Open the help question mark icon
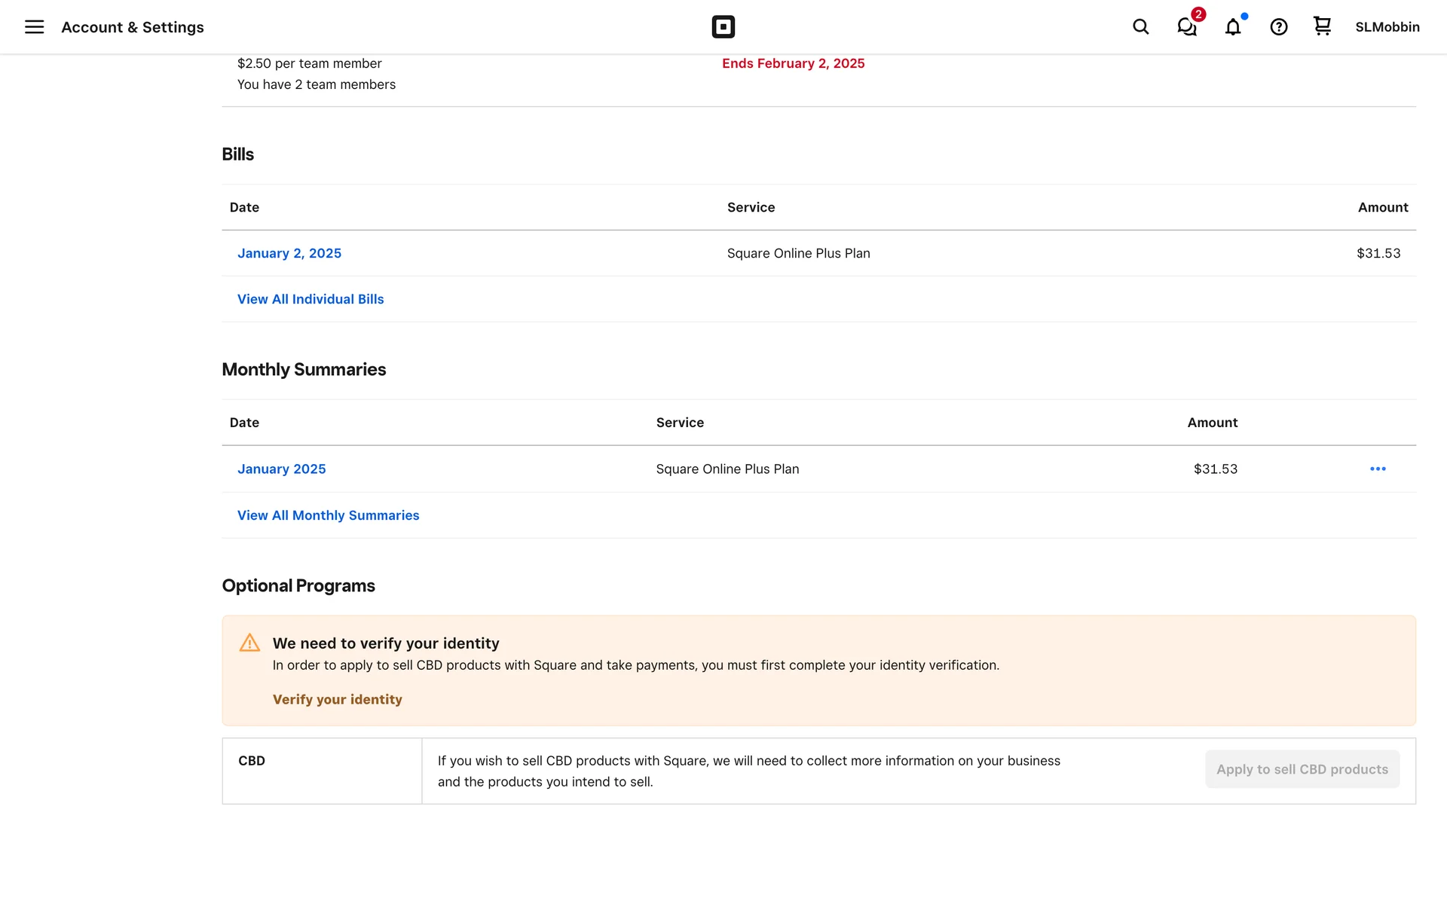This screenshot has height=904, width=1447. point(1278,27)
